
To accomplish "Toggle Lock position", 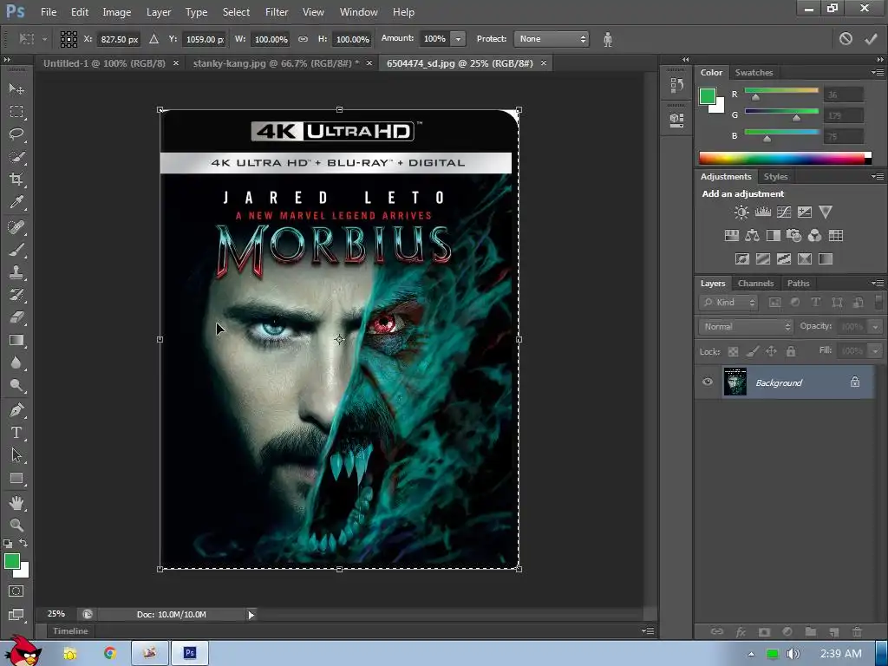I will [771, 352].
